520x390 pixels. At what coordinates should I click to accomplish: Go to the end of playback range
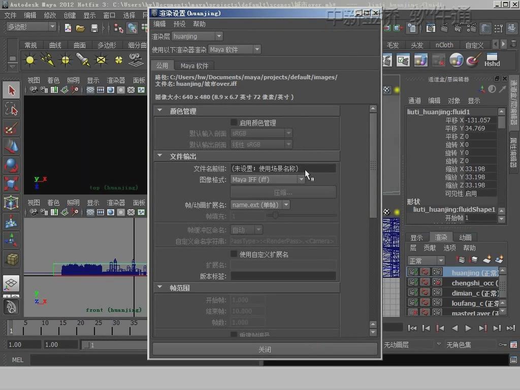click(x=511, y=329)
